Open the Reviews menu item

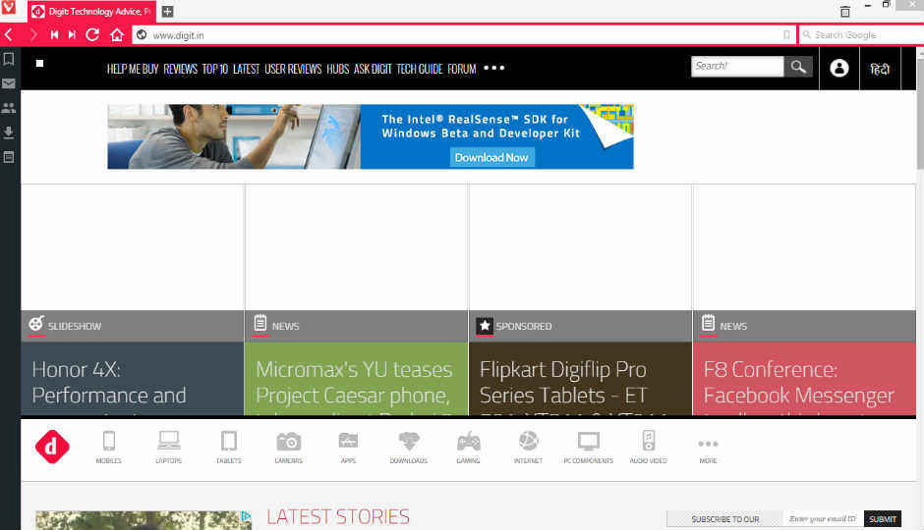click(x=180, y=69)
